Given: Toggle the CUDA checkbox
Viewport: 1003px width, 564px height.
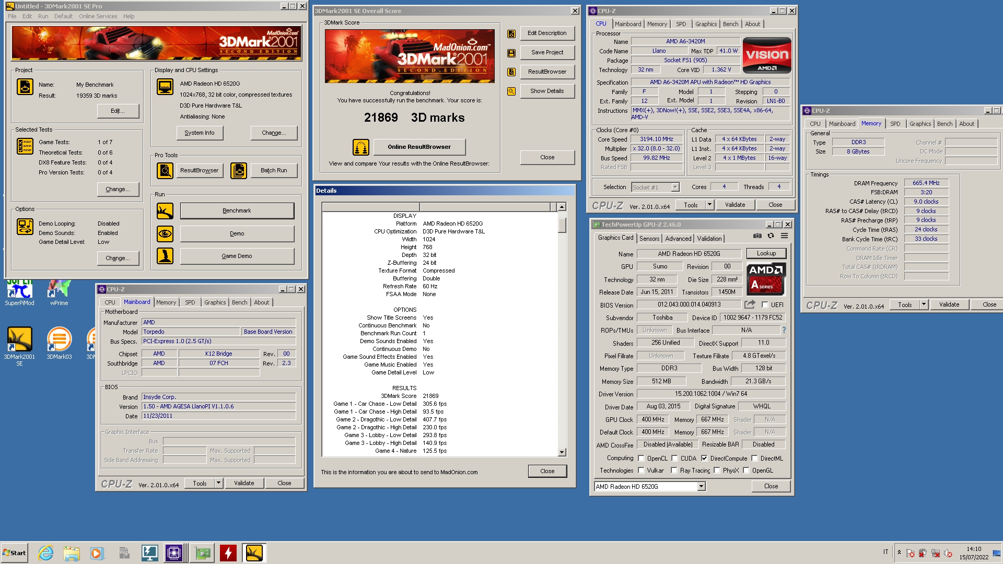Looking at the screenshot, I should pos(674,459).
